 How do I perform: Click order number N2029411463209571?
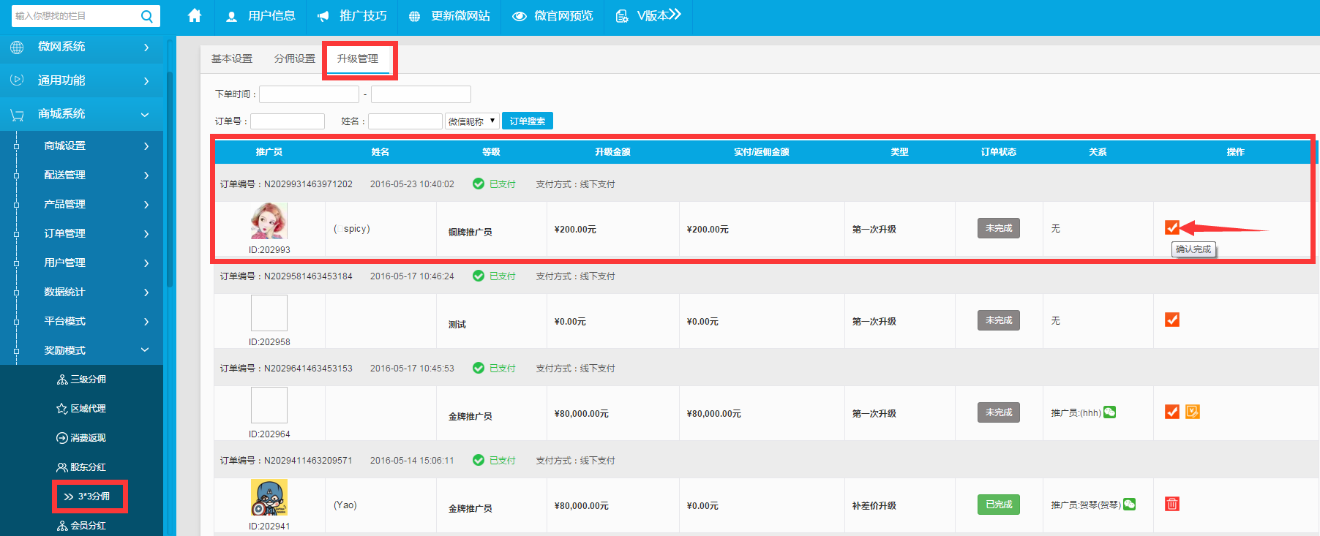point(308,461)
